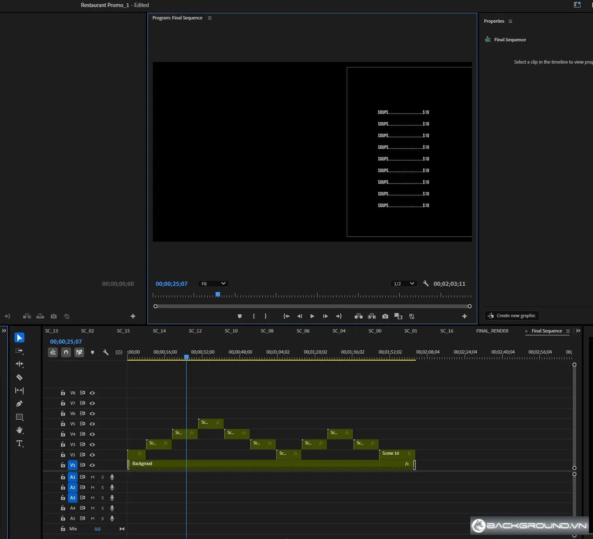This screenshot has width=593, height=539.
Task: Solo audio track A2
Action: click(102, 487)
